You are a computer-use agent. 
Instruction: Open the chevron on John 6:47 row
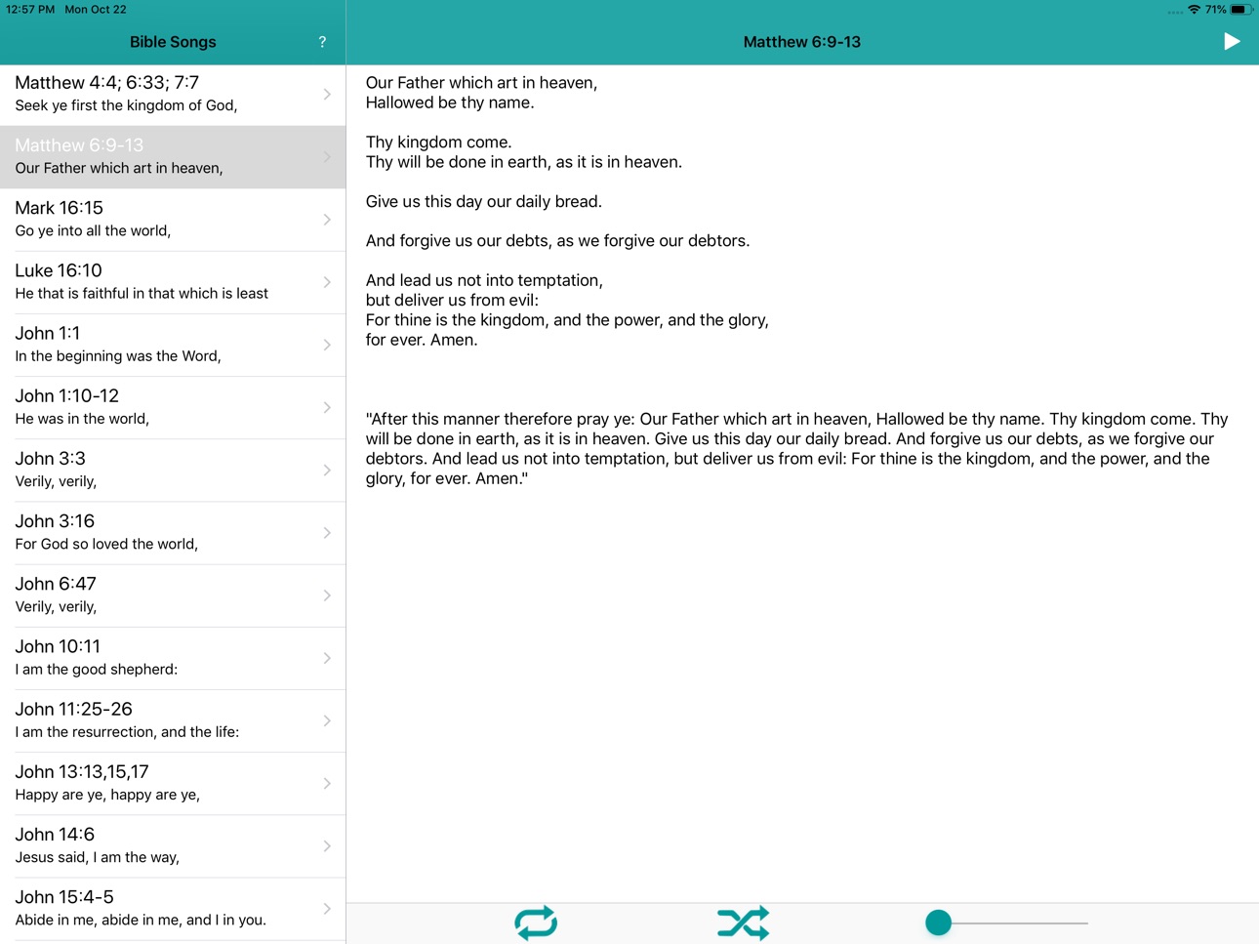point(327,595)
